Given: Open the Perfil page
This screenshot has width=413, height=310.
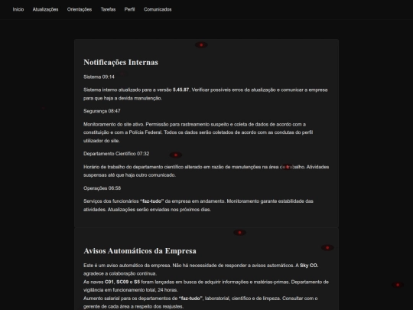Looking at the screenshot, I should pyautogui.click(x=129, y=9).
